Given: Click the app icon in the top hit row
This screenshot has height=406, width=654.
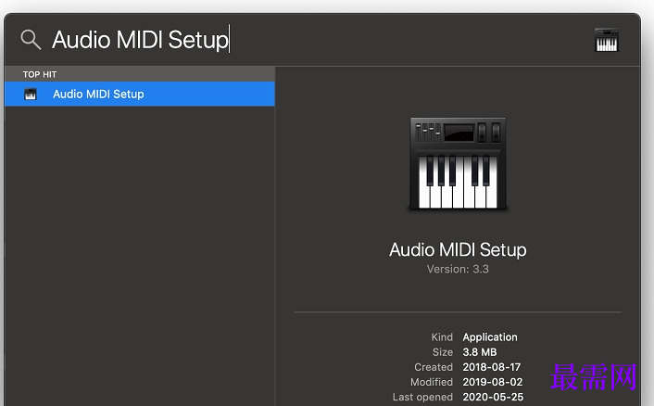Looking at the screenshot, I should click(x=31, y=95).
